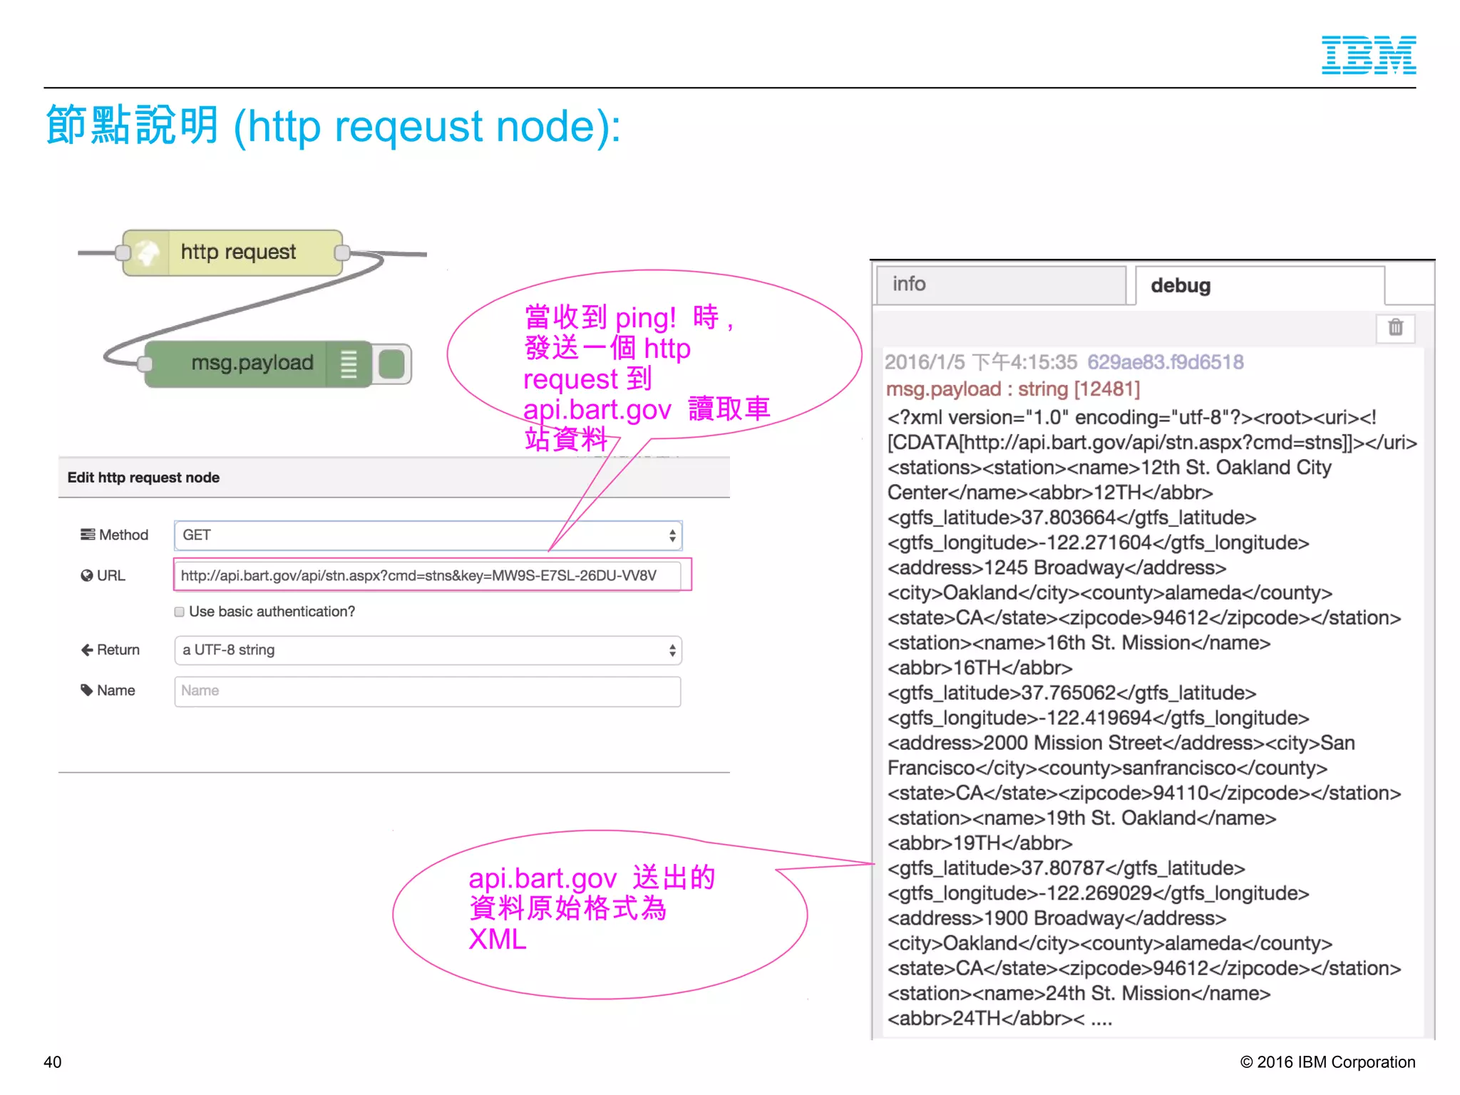Viewport: 1460px width, 1095px height.
Task: Select the msg.payload debug node
Action: (x=258, y=364)
